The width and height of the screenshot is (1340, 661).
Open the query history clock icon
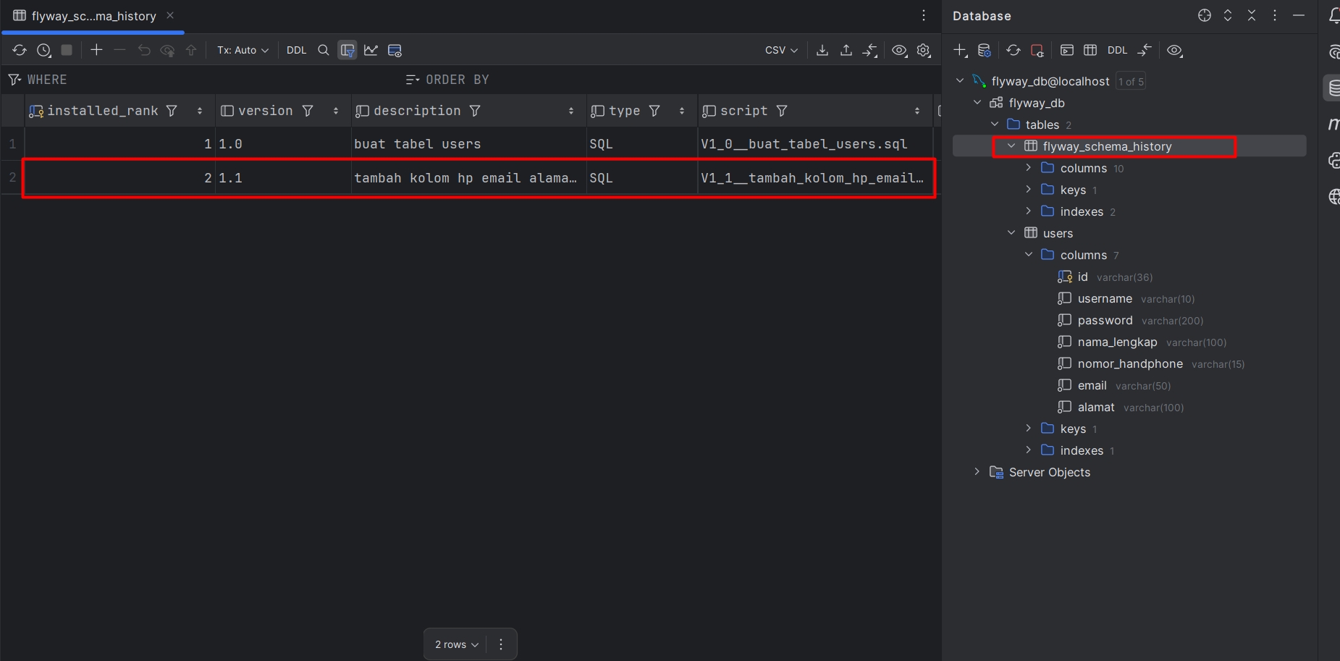pyautogui.click(x=44, y=50)
